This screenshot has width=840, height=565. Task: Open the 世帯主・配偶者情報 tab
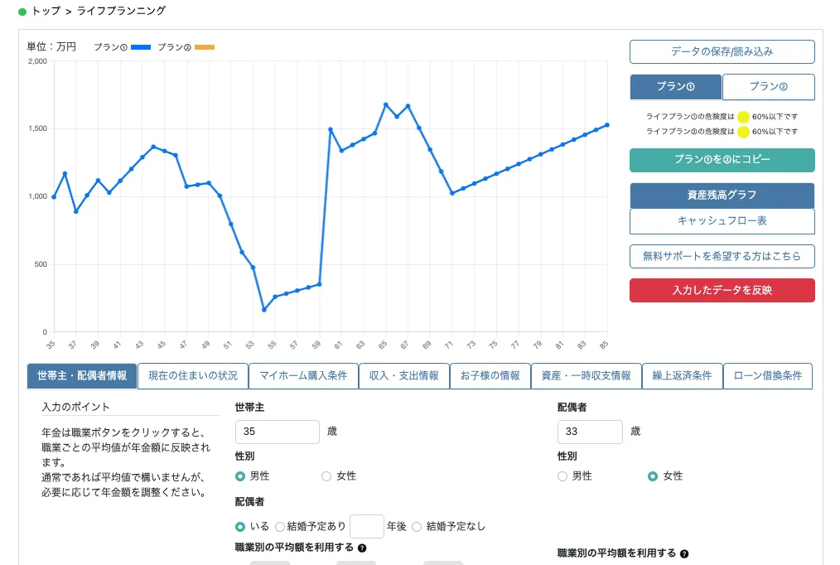(x=82, y=376)
